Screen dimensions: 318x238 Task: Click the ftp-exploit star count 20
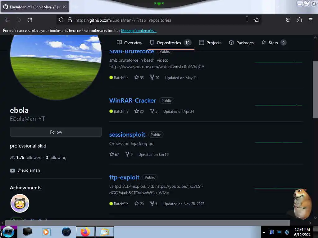[x=139, y=204]
